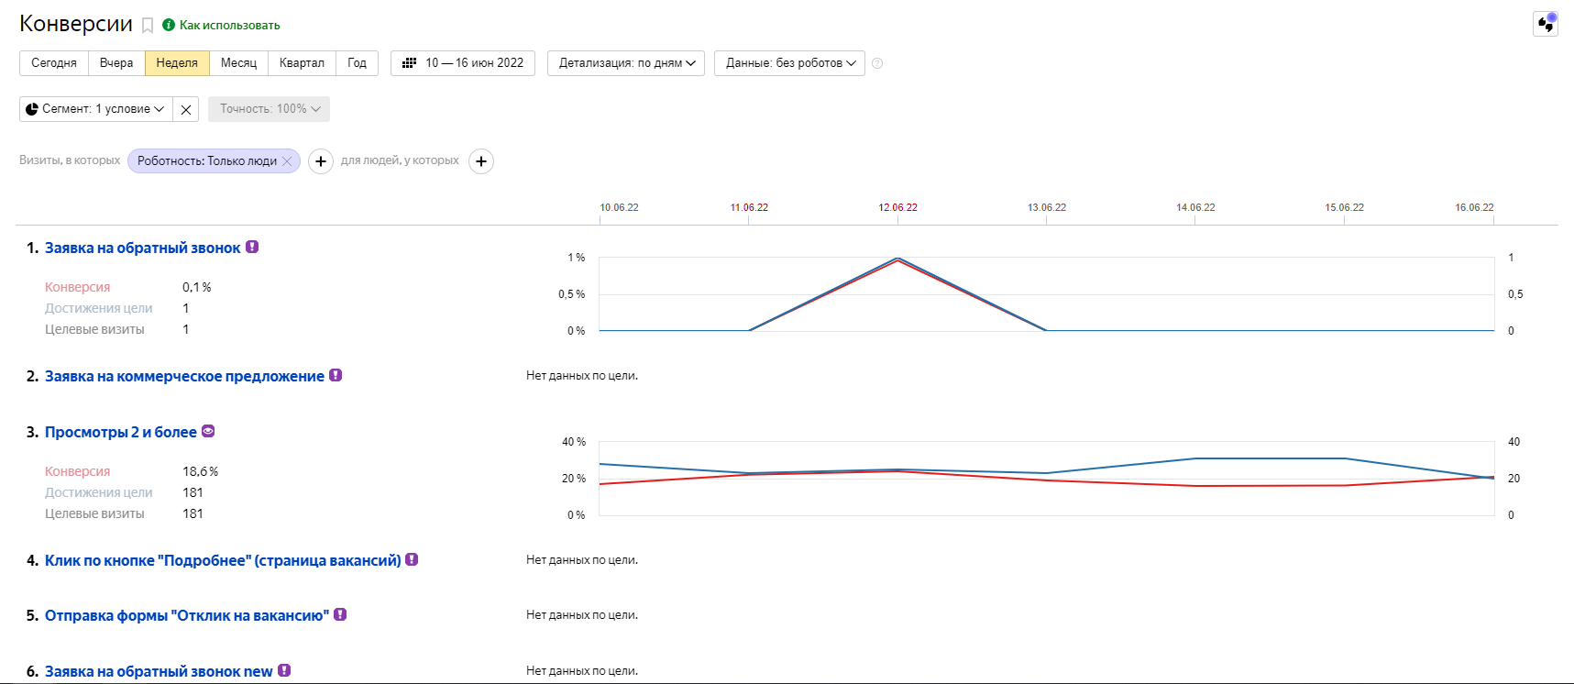Bookmark the Конверсии report

point(148,26)
